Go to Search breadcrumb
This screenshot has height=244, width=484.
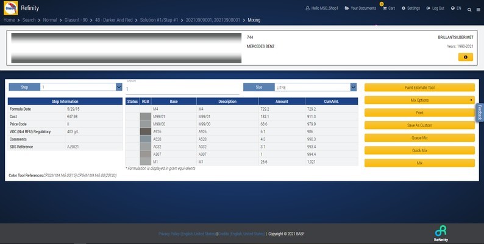point(29,20)
